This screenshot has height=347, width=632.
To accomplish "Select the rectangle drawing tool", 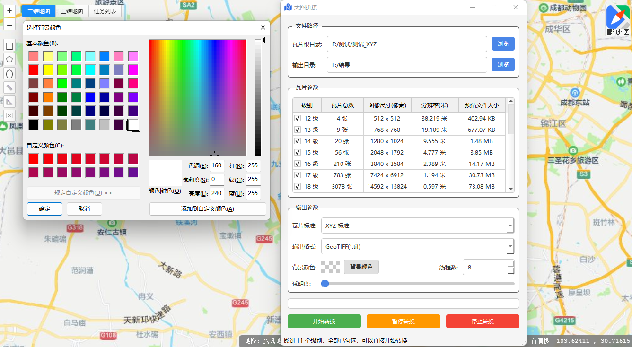I will 9,46.
